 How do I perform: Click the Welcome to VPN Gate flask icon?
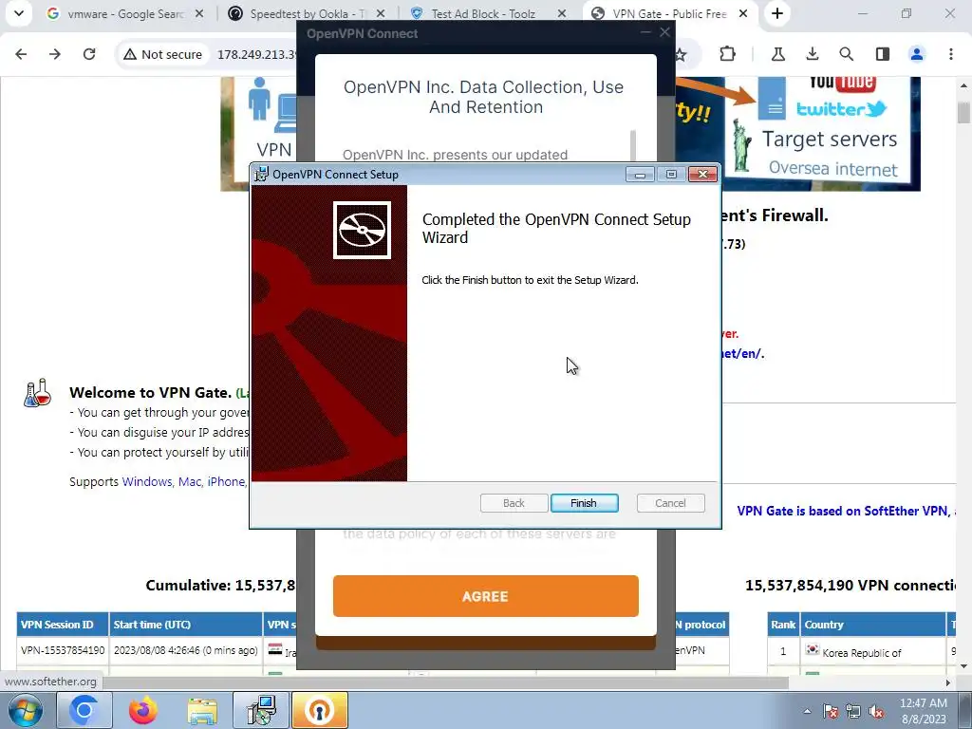(37, 393)
